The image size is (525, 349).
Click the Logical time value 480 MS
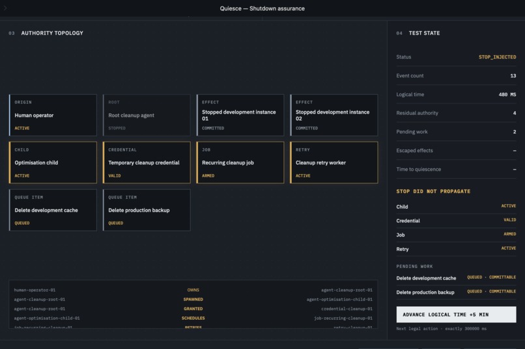click(x=507, y=94)
